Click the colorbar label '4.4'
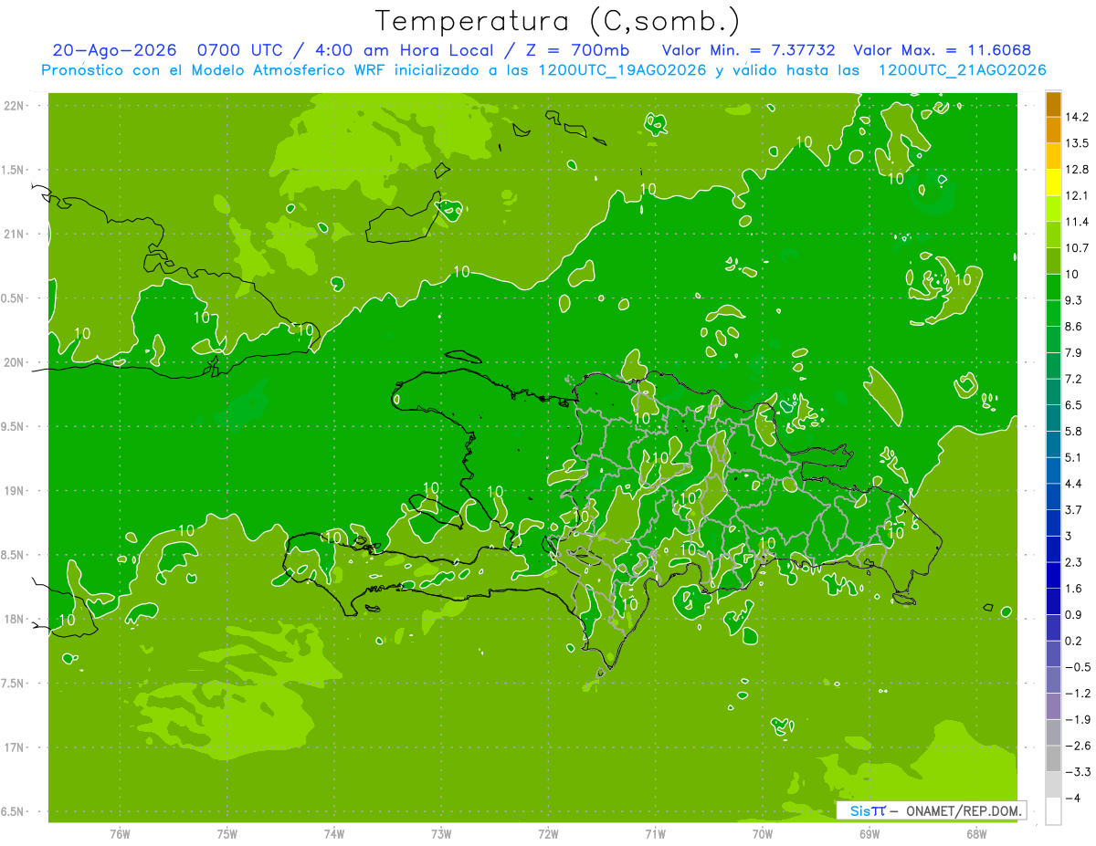 [1075, 484]
